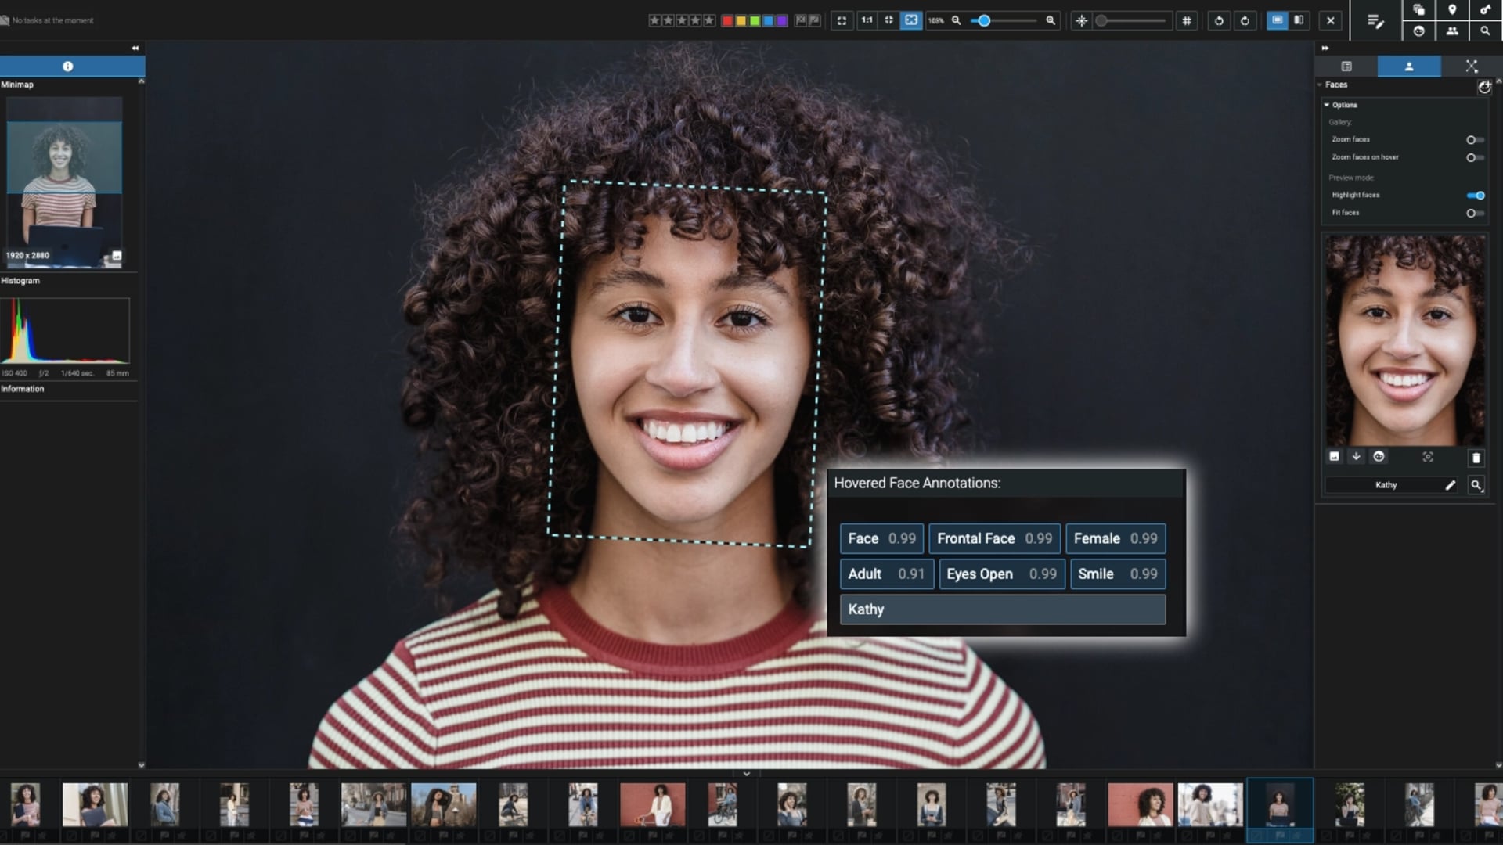Click the Female 0.99 annotation tag
This screenshot has height=845, width=1503.
tap(1116, 539)
